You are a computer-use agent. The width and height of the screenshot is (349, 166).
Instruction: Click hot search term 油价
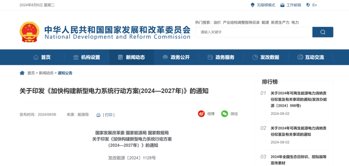217,23
